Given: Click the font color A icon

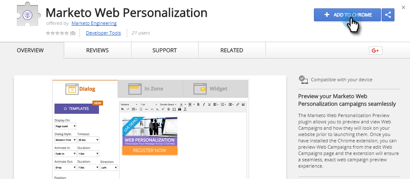Looking at the screenshot, I should (x=181, y=104).
